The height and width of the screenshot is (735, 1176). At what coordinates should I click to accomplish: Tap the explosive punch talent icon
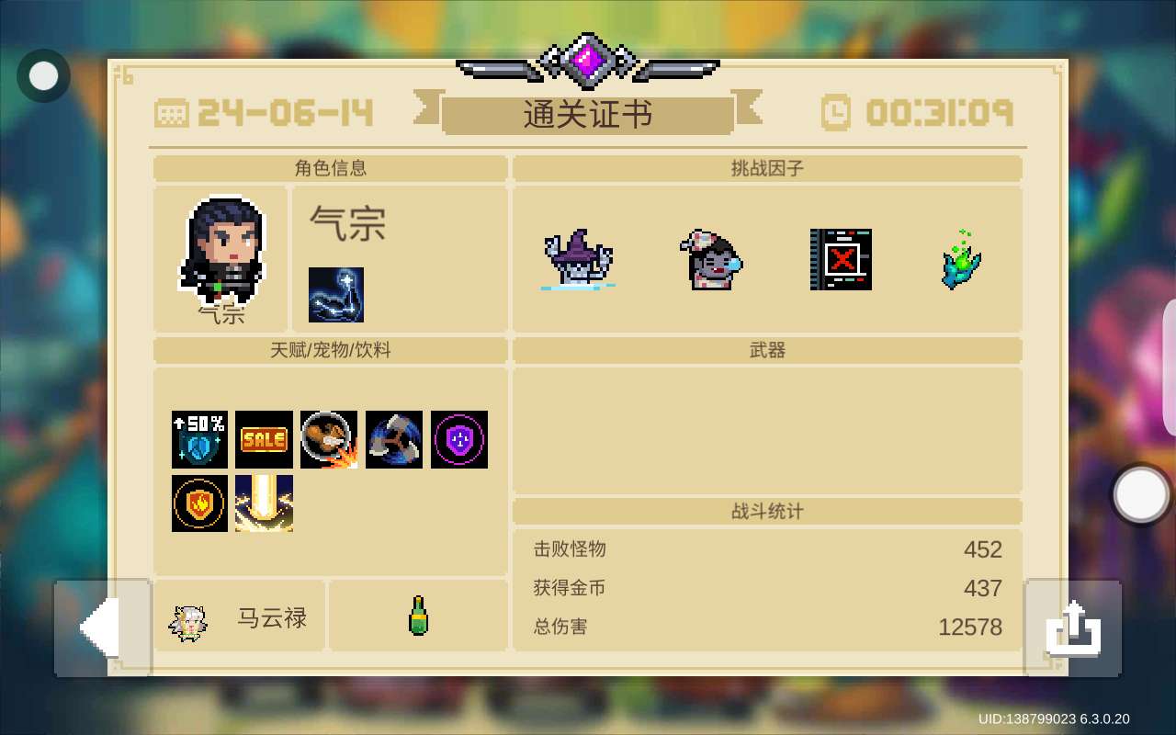329,439
